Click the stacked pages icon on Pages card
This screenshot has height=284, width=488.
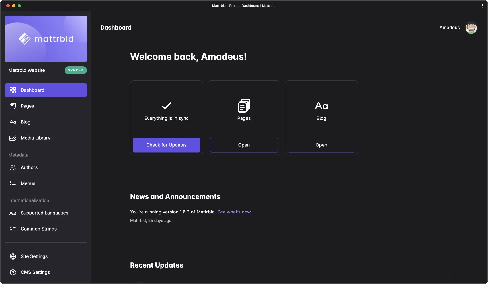[244, 105]
